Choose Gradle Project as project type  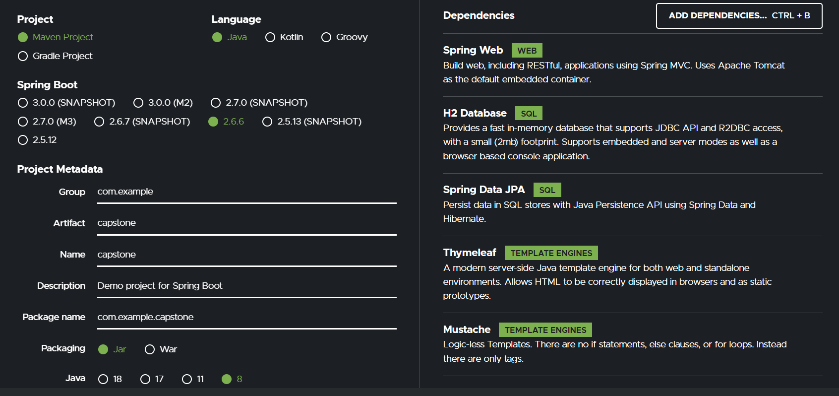(x=55, y=56)
